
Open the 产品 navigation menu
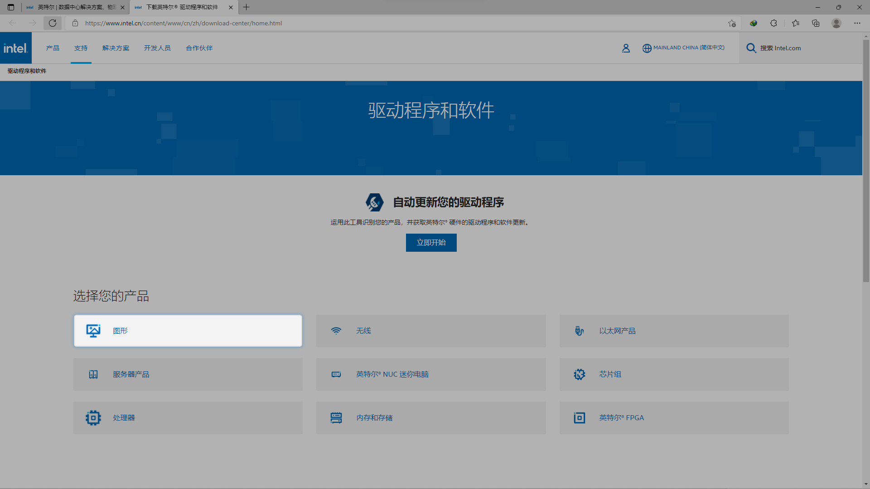[53, 48]
